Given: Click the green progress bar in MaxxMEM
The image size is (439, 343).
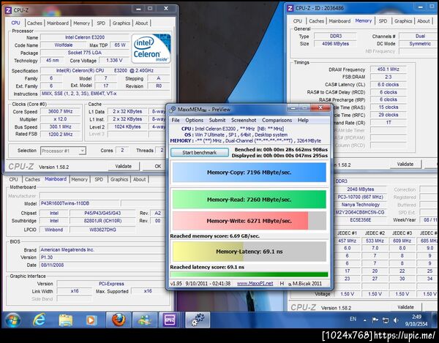Looking at the screenshot, I should [249, 274].
